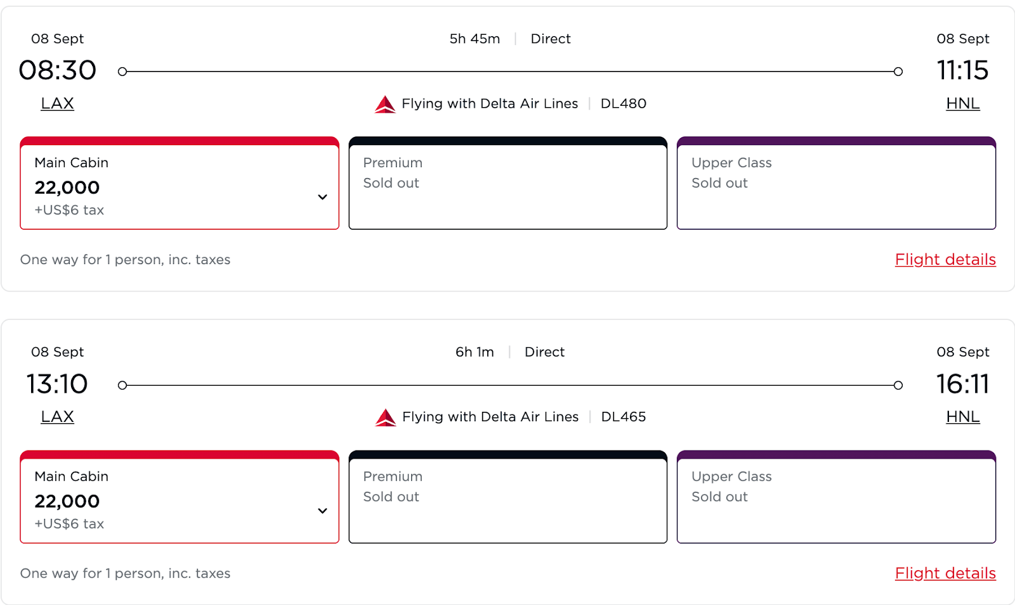Click the departure dot on the DL480 route line
This screenshot has width=1015, height=605.
pos(122,72)
